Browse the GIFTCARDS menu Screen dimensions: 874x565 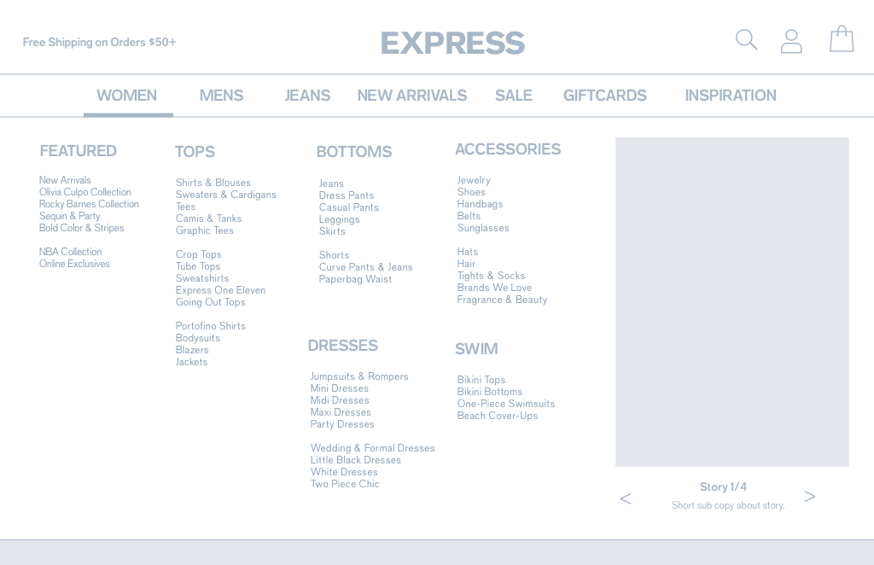604,96
